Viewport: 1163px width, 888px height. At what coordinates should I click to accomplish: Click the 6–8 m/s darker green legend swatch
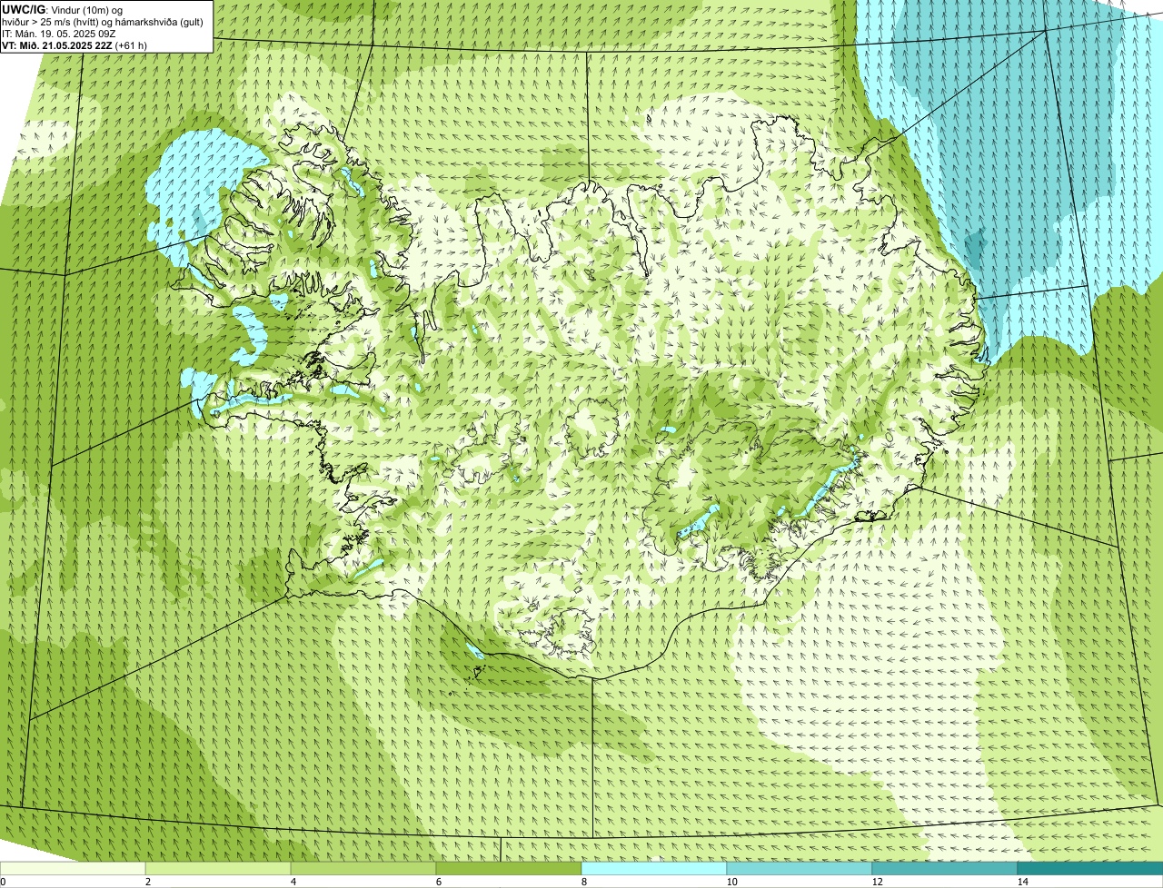pos(509,868)
